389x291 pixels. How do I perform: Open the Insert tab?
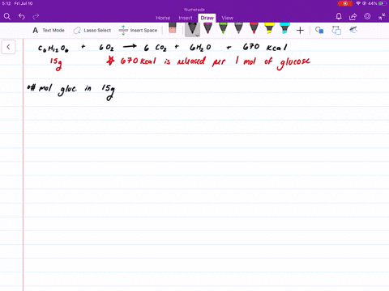tap(186, 18)
